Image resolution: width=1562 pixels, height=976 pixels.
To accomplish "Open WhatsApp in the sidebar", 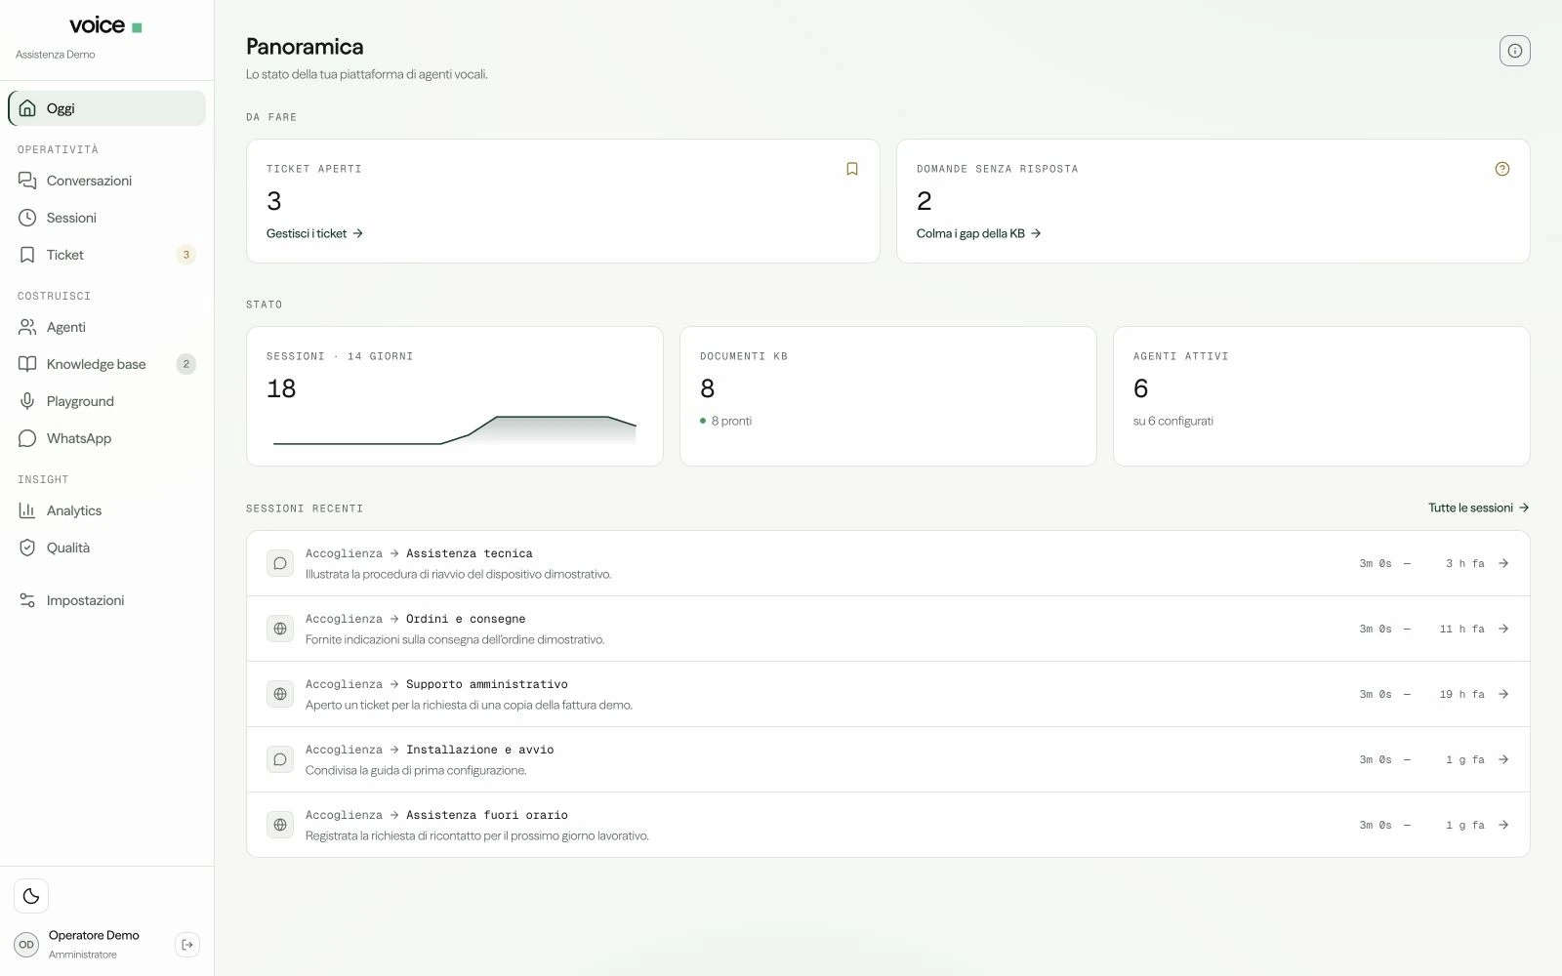I will click(107, 438).
